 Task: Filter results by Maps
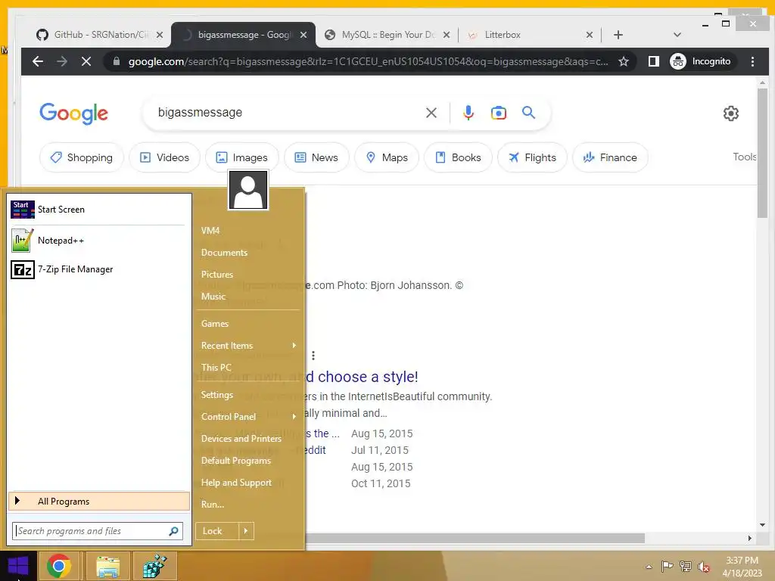tap(387, 157)
